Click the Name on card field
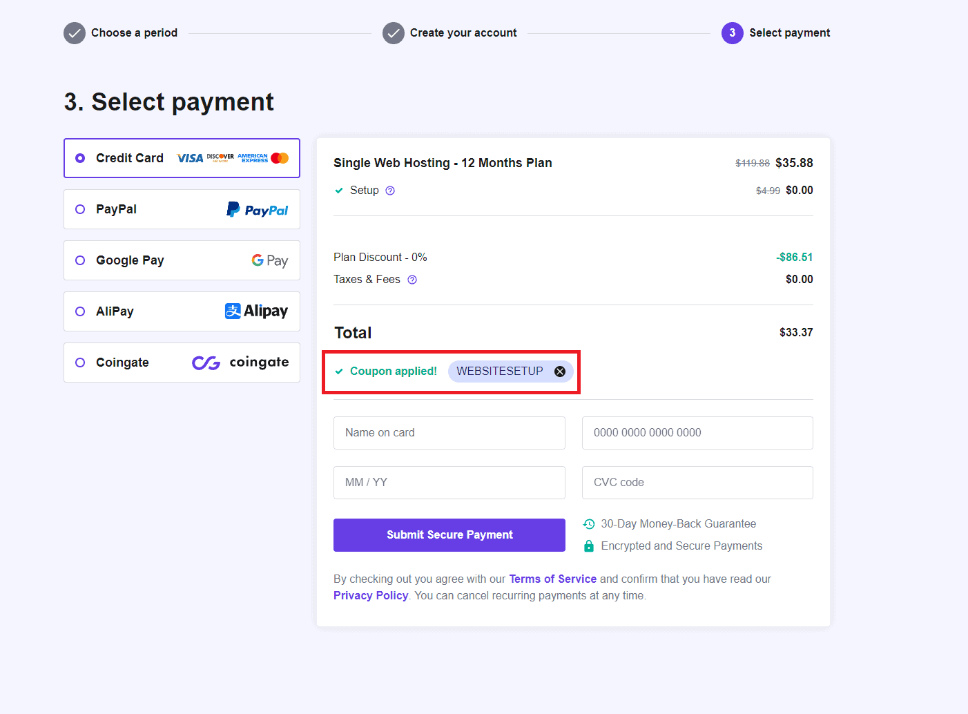 point(449,433)
